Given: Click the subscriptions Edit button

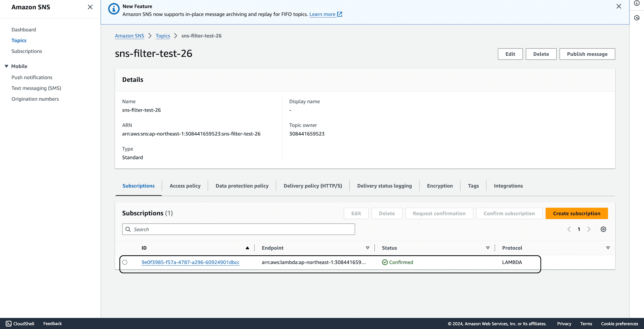Looking at the screenshot, I should click(x=356, y=214).
